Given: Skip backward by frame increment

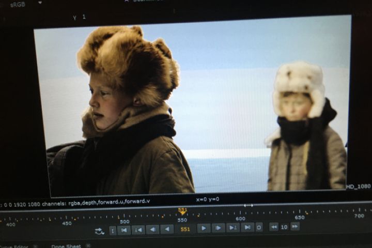Looking at the screenshot, I should tap(274, 227).
